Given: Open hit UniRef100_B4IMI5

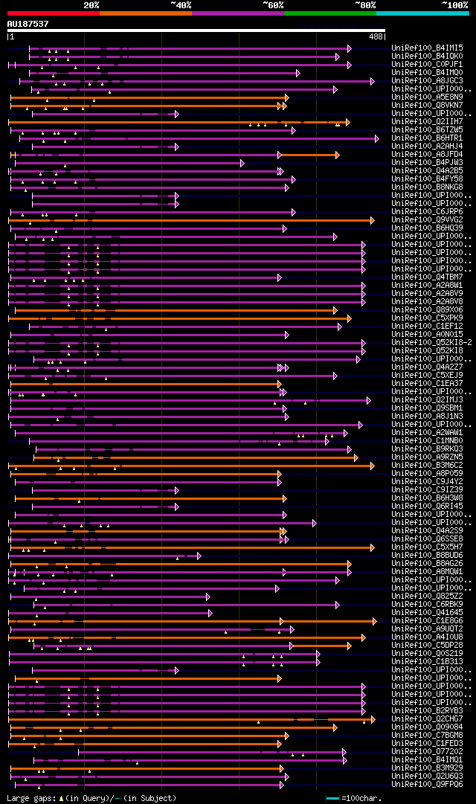Looking at the screenshot, I should (427, 48).
